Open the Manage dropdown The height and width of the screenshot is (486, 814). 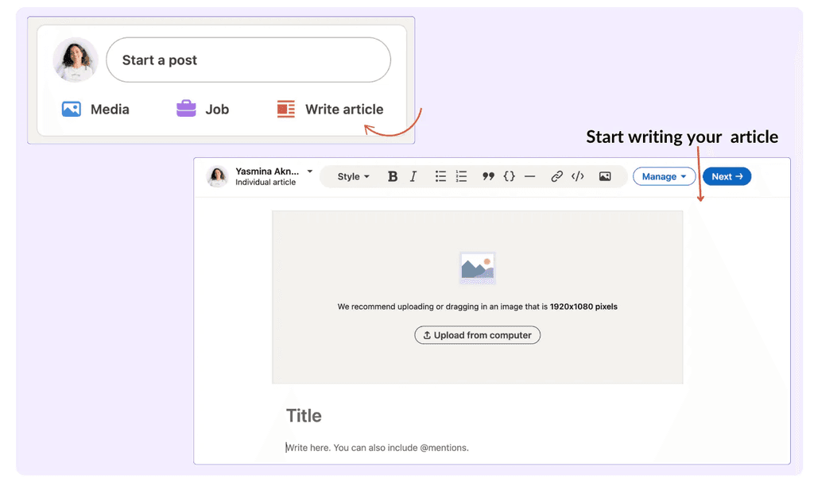coord(665,176)
